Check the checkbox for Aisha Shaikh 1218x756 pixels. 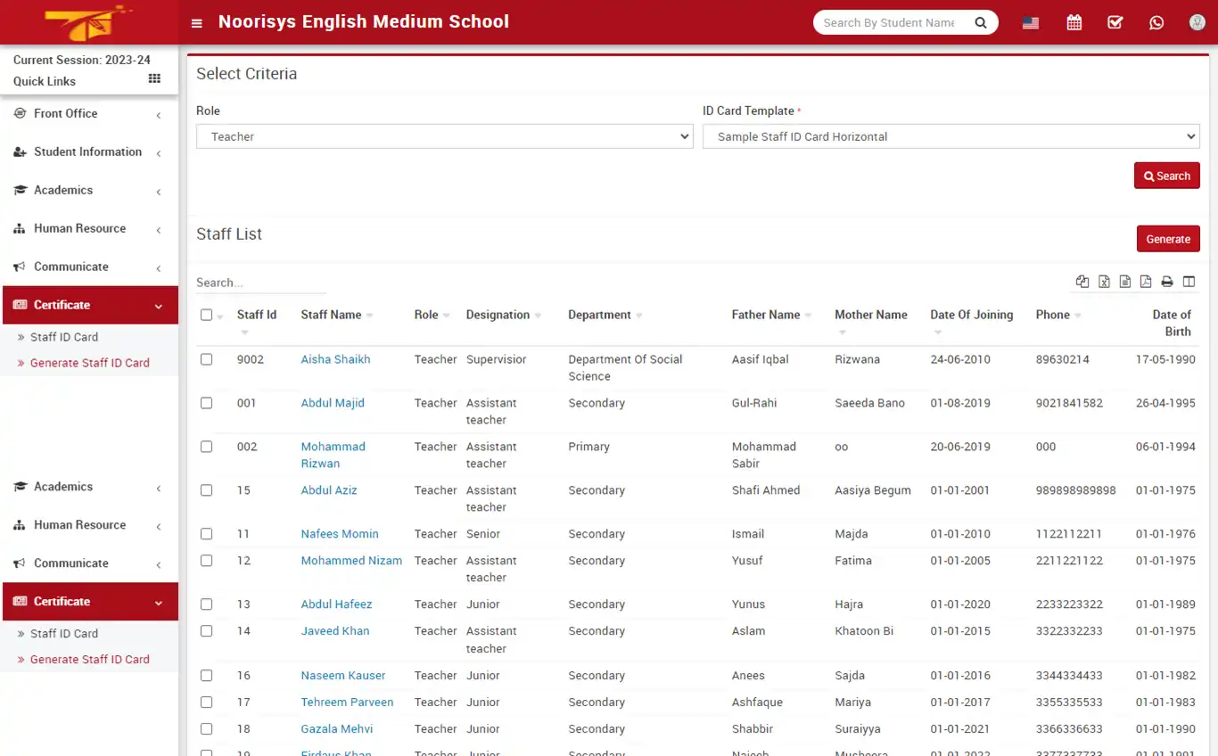tap(206, 359)
